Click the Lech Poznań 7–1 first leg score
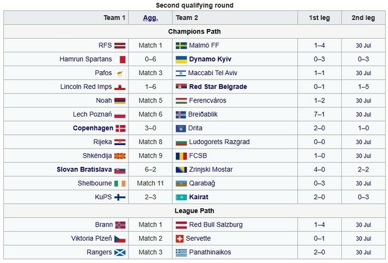This screenshot has height=263, width=388. coord(320,114)
